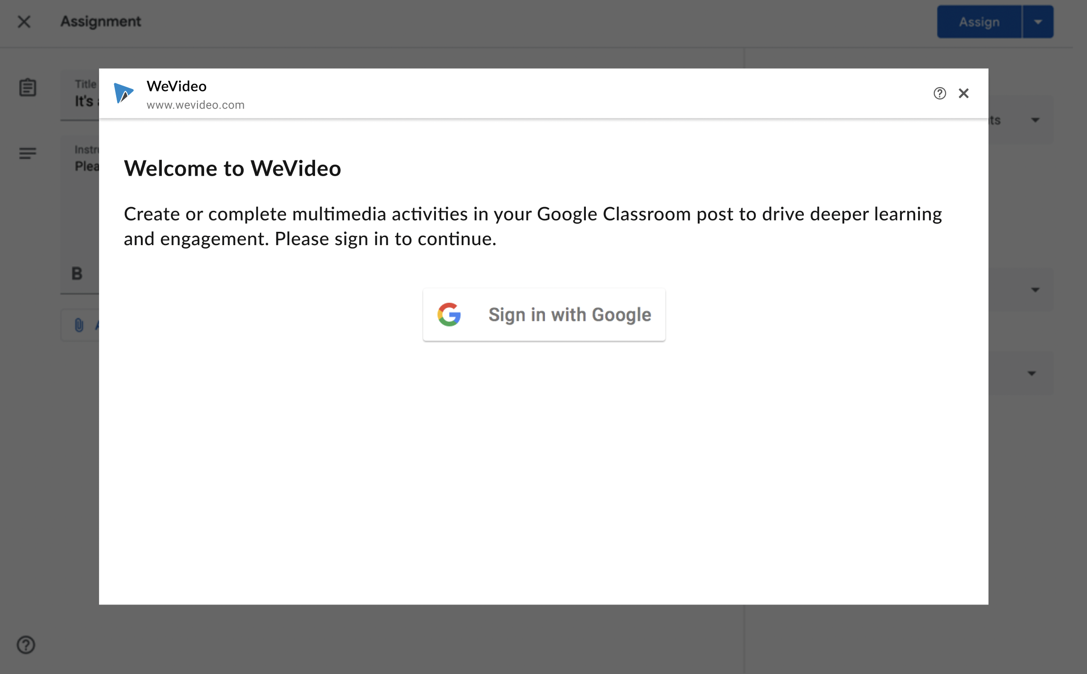The width and height of the screenshot is (1087, 674).
Task: Click the attachment icon near bottom-left
Action: 79,325
